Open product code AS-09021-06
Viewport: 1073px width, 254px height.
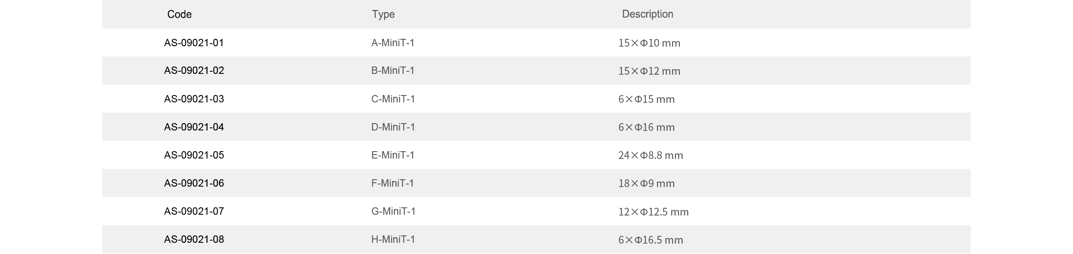click(194, 183)
